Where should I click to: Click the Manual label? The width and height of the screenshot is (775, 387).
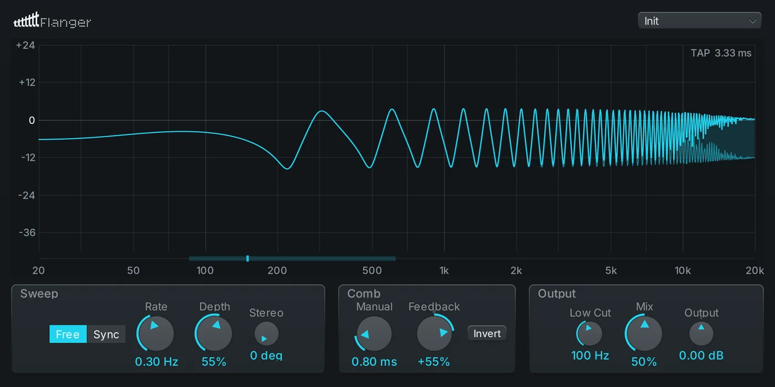(374, 307)
